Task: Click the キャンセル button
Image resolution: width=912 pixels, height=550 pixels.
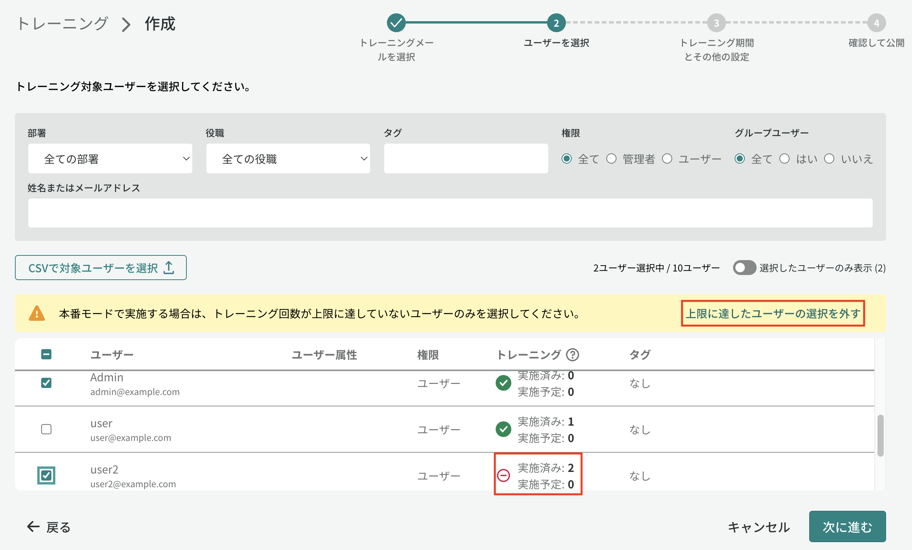Action: [759, 527]
